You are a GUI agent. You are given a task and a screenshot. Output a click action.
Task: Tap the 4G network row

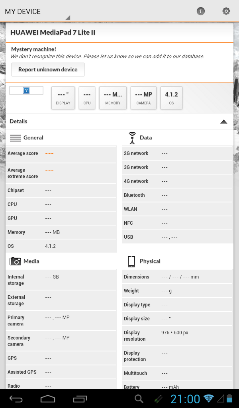[x=177, y=181]
